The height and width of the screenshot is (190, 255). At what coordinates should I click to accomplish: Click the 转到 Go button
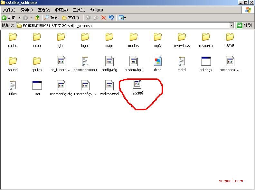click(244, 25)
